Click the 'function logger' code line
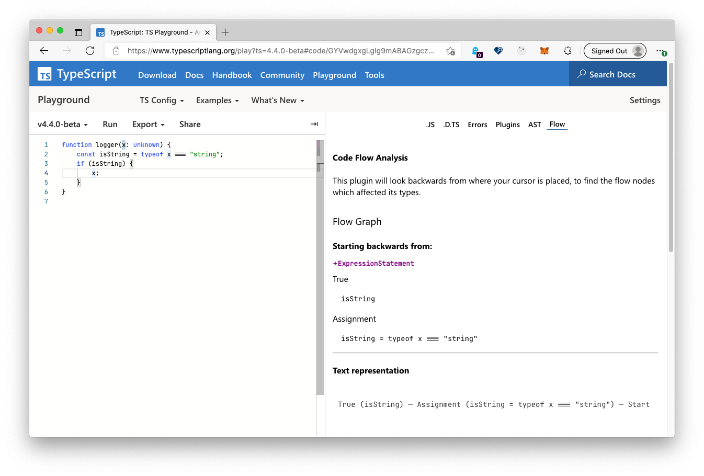 coord(116,144)
